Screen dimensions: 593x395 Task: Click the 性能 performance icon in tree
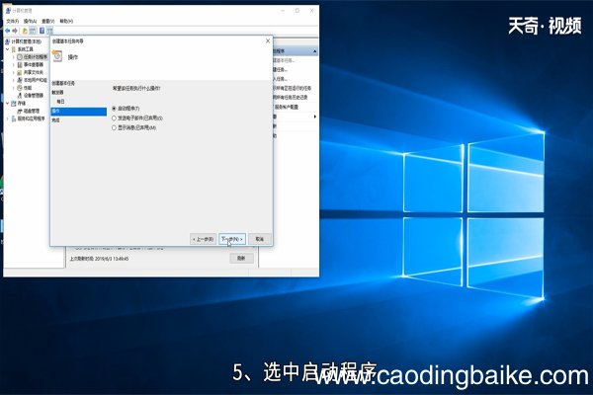tap(20, 88)
